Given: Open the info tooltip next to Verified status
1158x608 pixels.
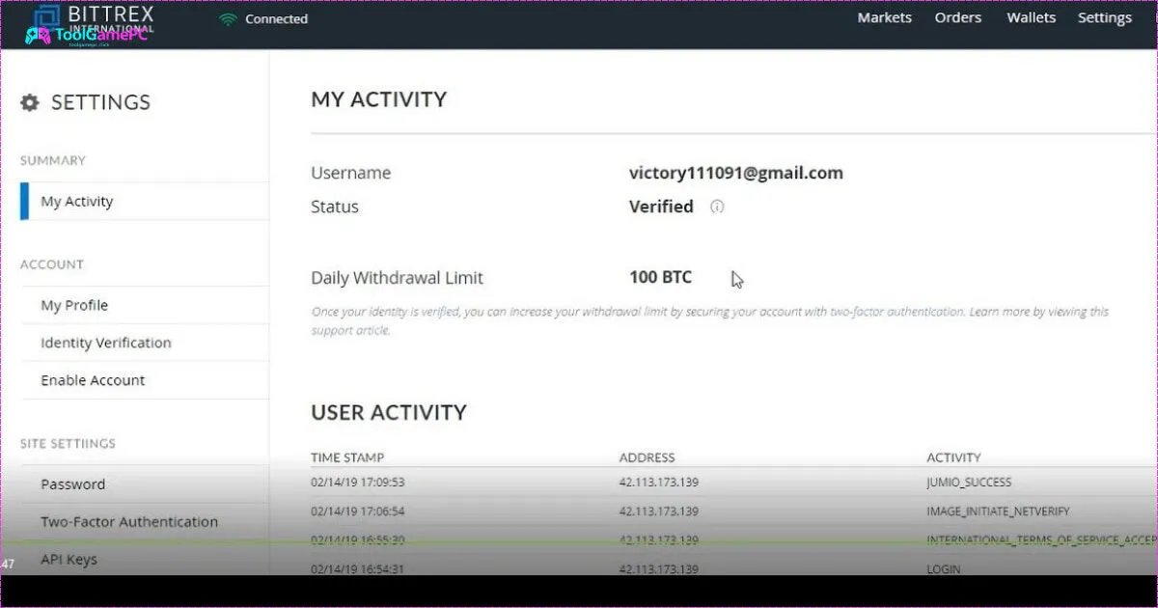Looking at the screenshot, I should (x=717, y=207).
